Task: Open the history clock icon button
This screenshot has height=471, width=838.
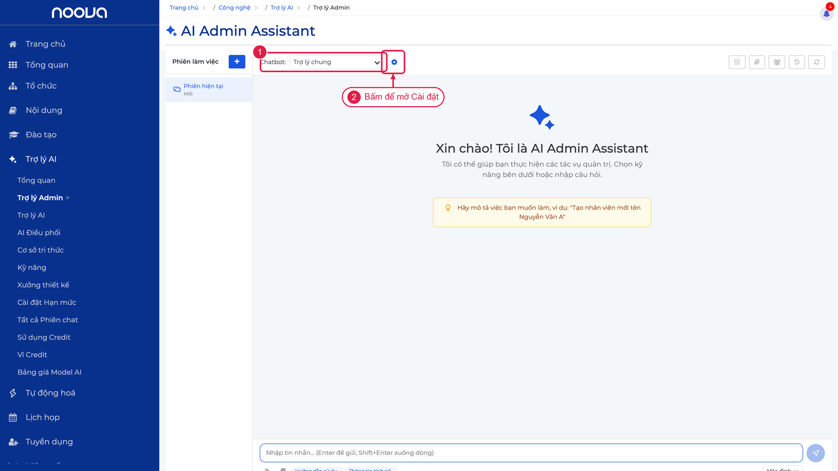Action: tap(797, 62)
